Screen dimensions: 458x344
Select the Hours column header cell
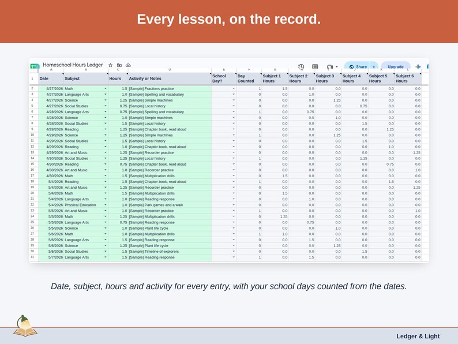118,78
